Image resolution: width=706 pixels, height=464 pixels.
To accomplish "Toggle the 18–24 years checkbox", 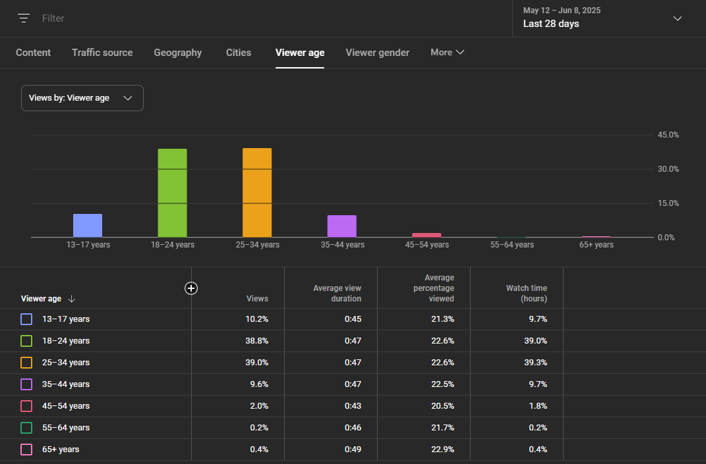I will click(x=26, y=341).
